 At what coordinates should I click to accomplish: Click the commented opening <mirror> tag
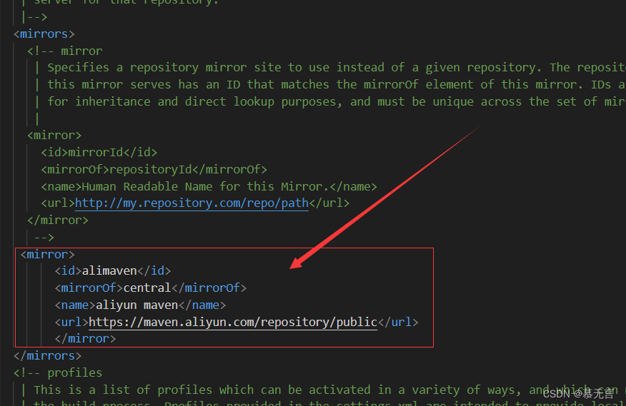tap(54, 136)
